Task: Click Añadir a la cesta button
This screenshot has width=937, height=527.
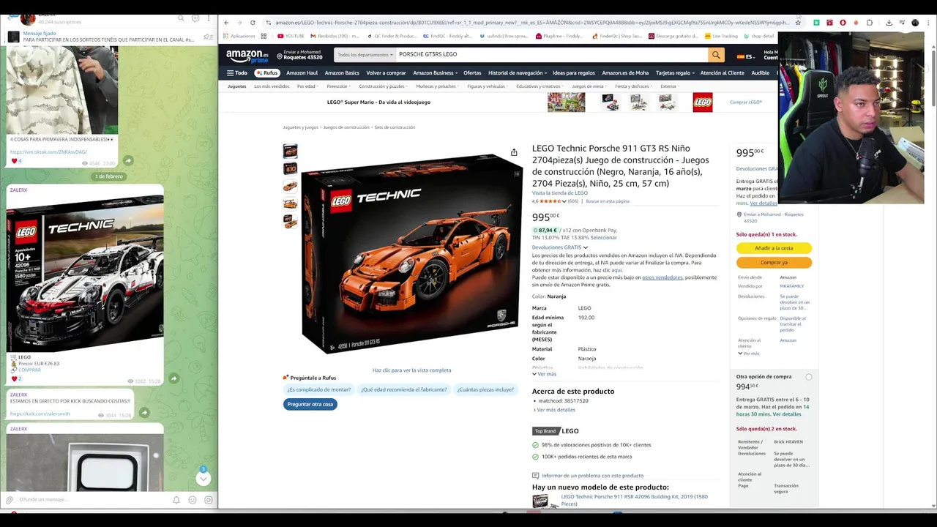Action: [774, 248]
